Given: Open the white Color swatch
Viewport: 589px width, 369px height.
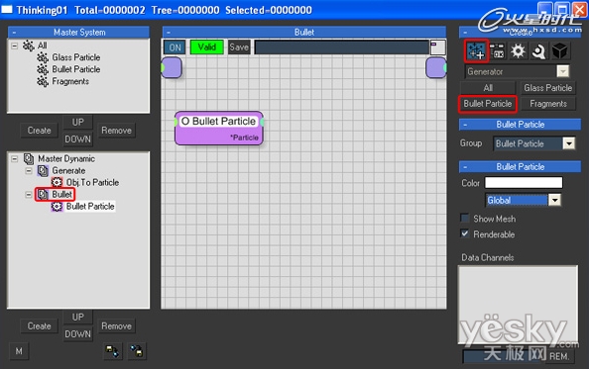Looking at the screenshot, I should 524,183.
